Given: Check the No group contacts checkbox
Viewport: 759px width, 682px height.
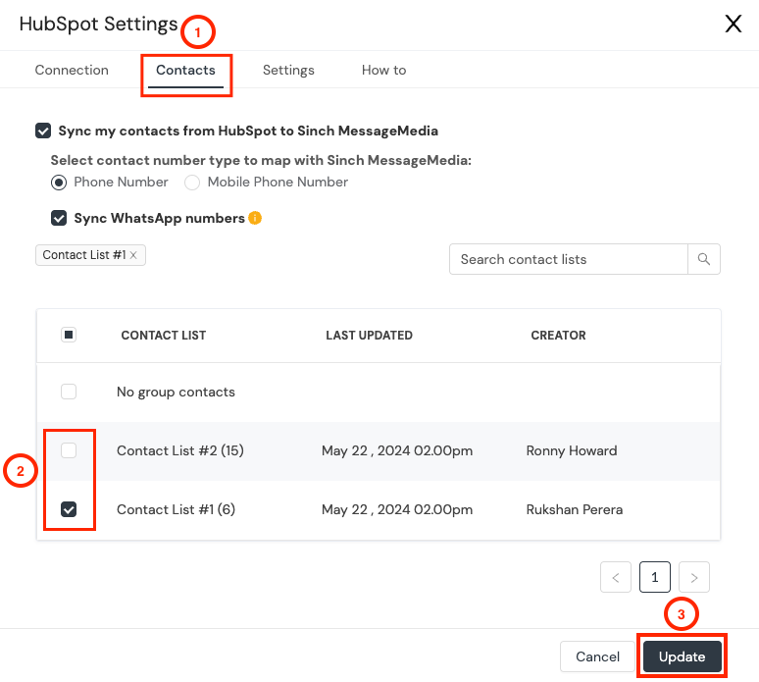Looking at the screenshot, I should [69, 392].
